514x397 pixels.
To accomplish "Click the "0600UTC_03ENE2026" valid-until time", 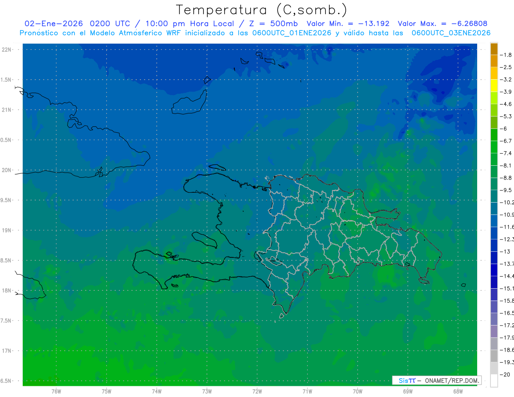I will [x=451, y=33].
